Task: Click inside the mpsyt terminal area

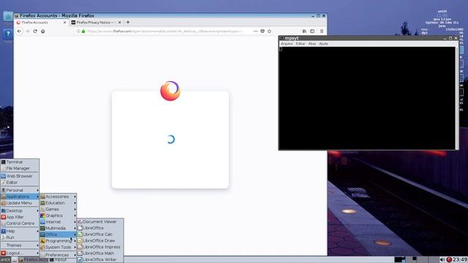Action: tap(367, 98)
